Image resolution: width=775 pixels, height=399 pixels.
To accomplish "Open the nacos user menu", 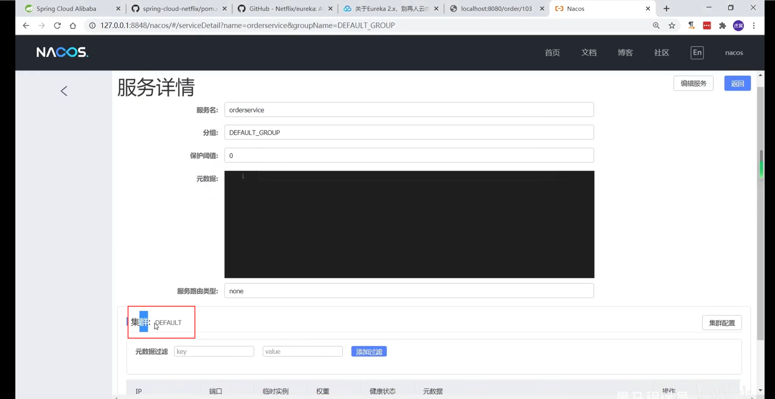I will pos(734,53).
